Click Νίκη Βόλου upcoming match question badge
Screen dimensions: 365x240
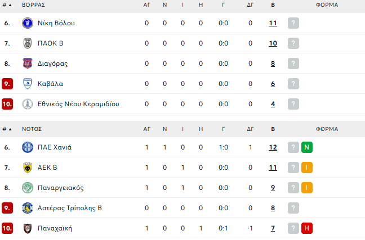[x=293, y=23]
